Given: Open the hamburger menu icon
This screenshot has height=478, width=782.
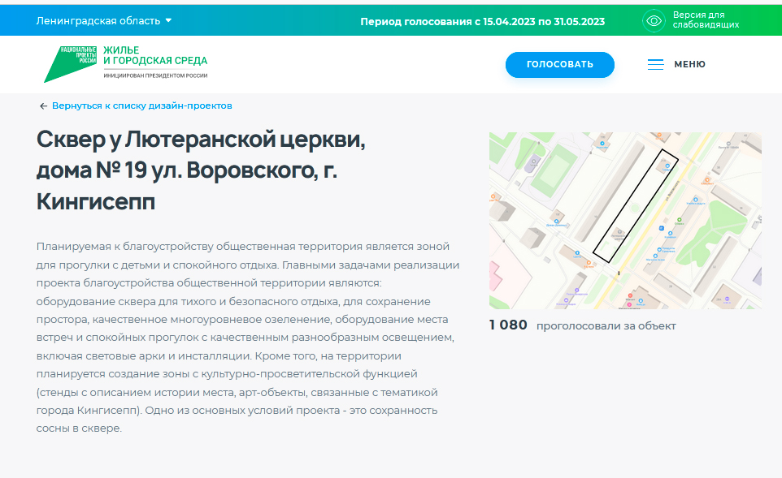Looking at the screenshot, I should (655, 64).
